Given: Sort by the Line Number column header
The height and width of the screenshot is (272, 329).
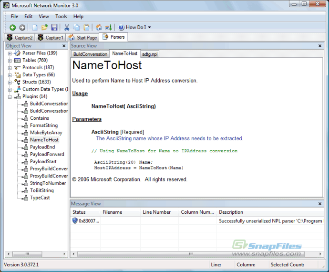Looking at the screenshot, I should (x=159, y=212).
